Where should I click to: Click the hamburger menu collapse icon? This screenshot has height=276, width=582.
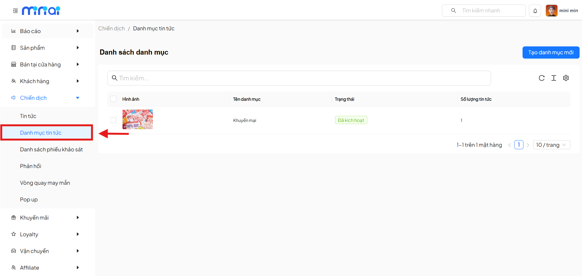click(x=15, y=11)
